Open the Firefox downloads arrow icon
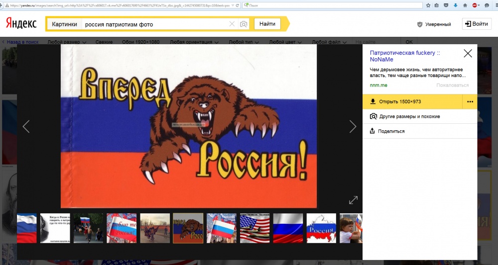This screenshot has height=265, width=498. tap(456, 5)
